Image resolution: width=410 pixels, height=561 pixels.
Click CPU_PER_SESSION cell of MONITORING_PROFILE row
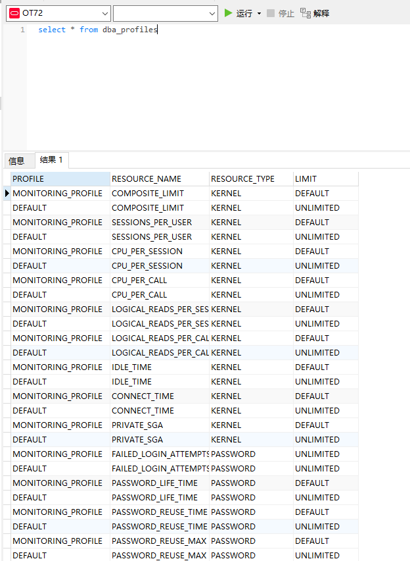point(160,252)
